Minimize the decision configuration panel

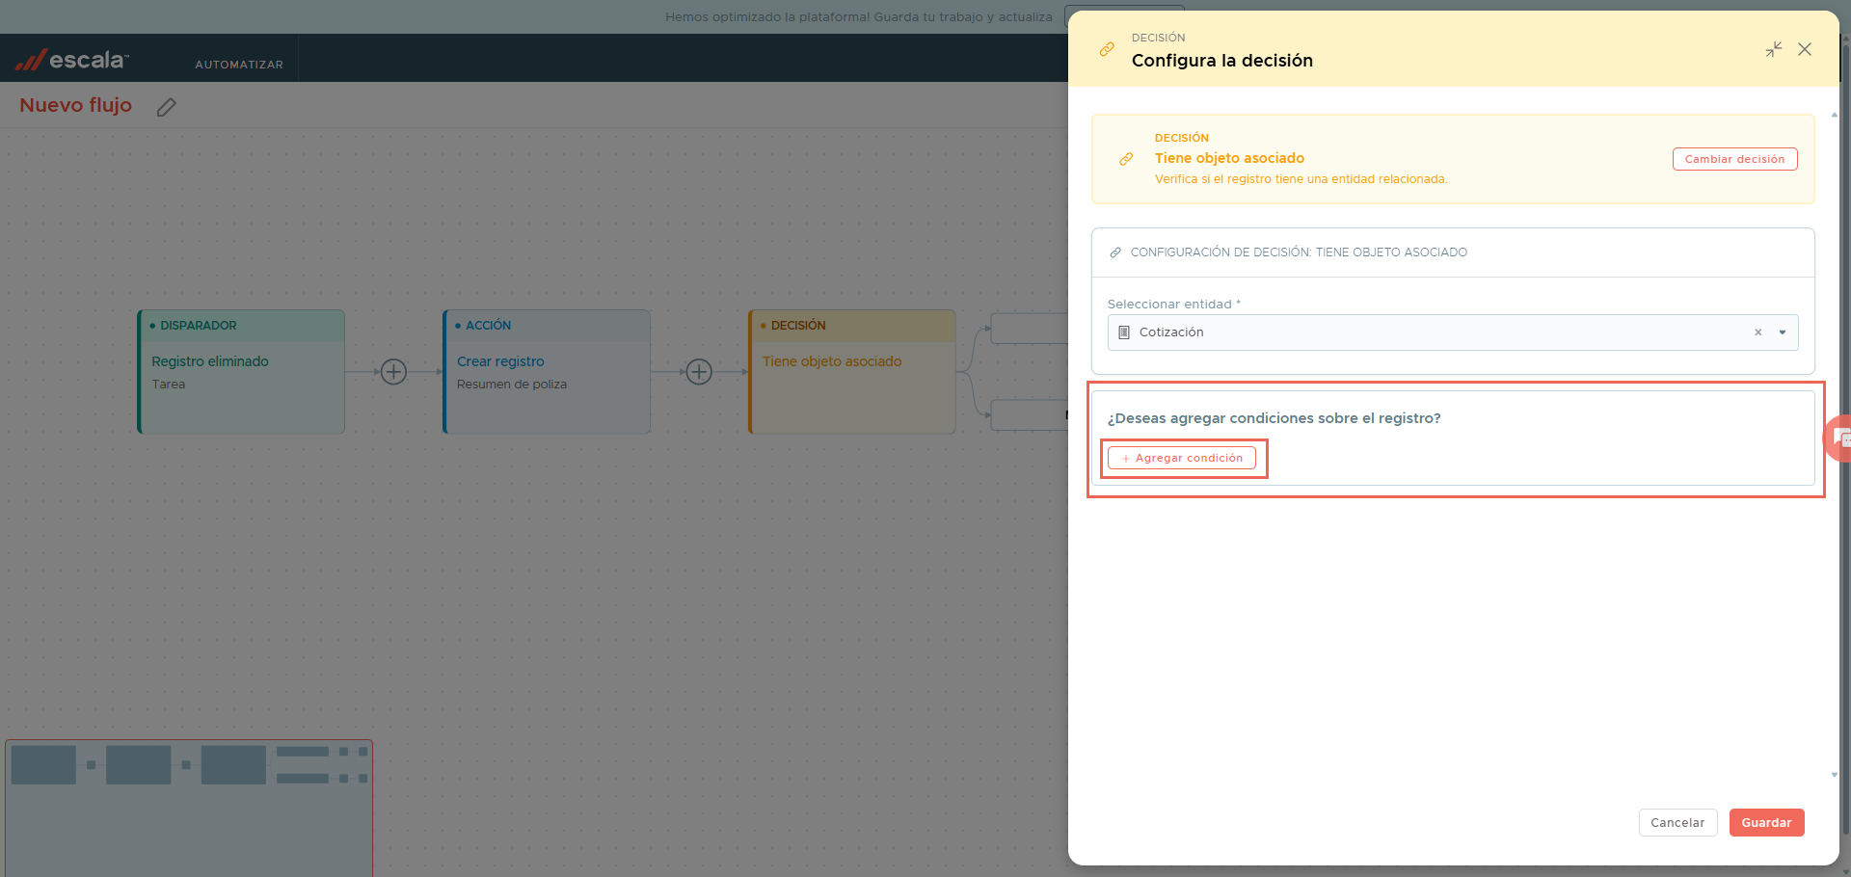coord(1774,49)
